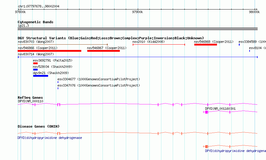Image resolution: width=266 pixels, height=160 pixels.
Task: Click the first DPYD|dihydropyrimidine dehydrogenase label
Action: tap(50, 138)
